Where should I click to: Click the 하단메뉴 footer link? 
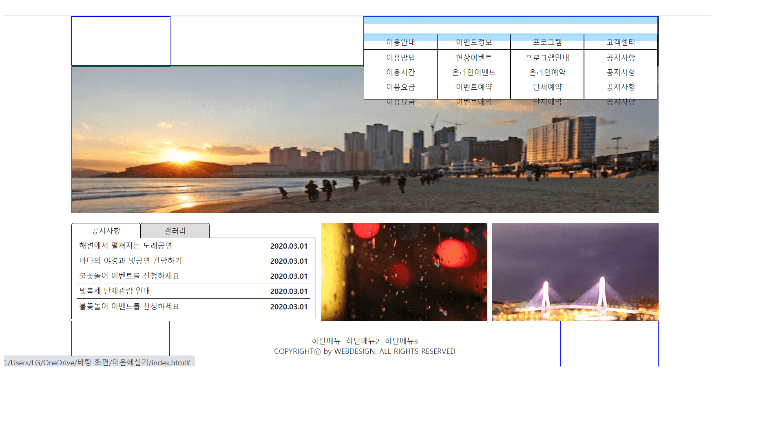326,341
